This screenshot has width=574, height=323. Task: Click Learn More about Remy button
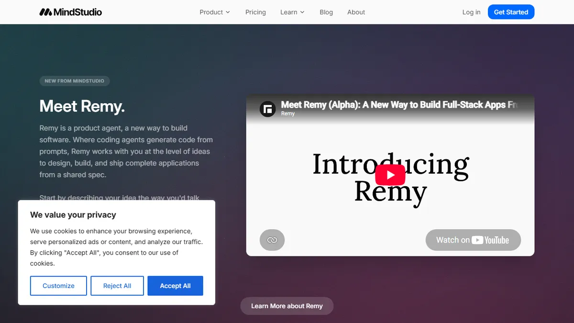(x=287, y=306)
